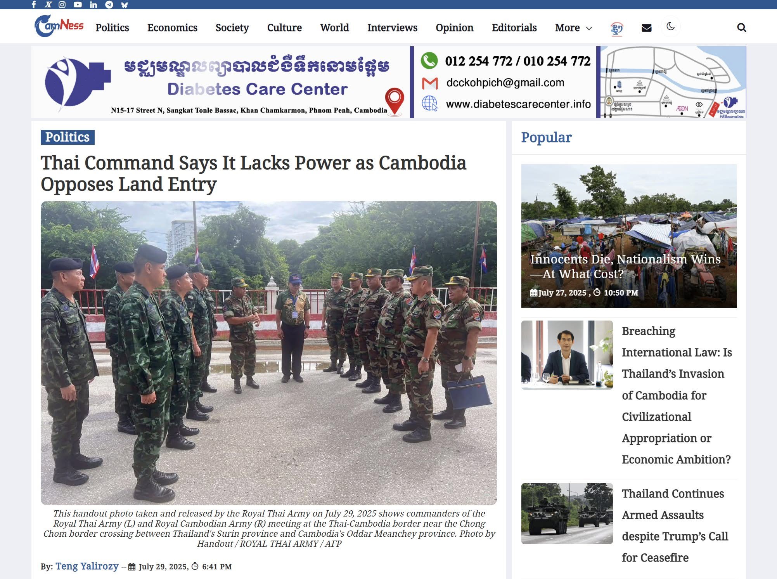Open the Facebook social icon
Image resolution: width=777 pixels, height=579 pixels.
pyautogui.click(x=34, y=5)
